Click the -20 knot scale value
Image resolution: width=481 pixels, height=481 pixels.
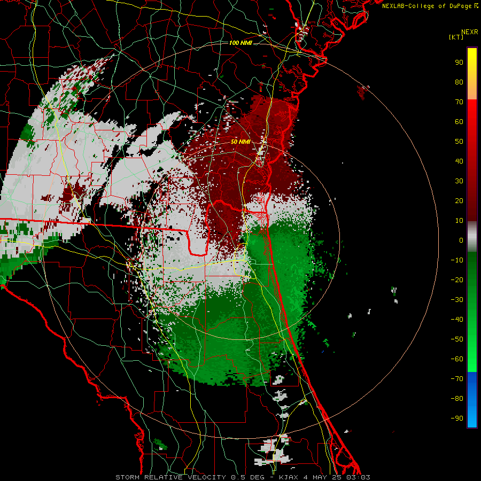click(457, 280)
